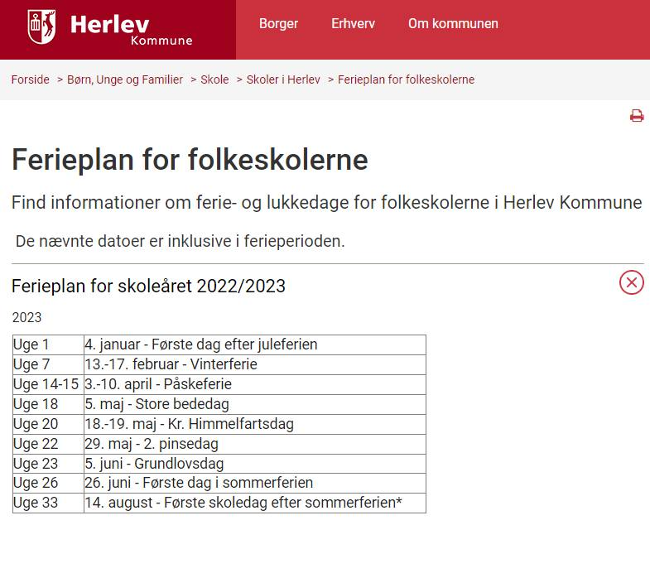Click the printer icon to print page

coord(637,116)
